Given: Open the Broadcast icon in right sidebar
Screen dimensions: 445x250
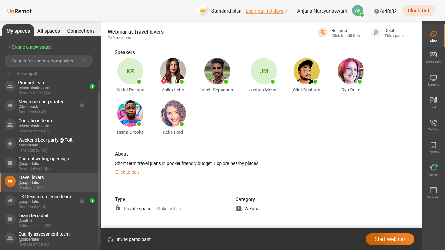Looking at the screenshot, I should (433, 55).
